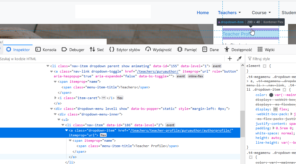Expand the padding shorthand property arrow
296x164 pixels.
(x=274, y=128)
